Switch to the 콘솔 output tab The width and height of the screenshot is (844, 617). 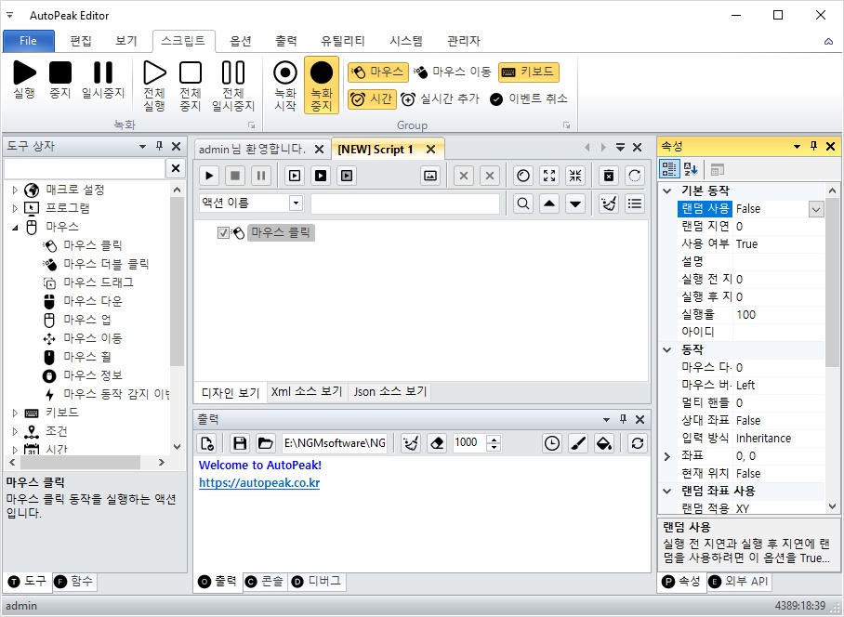[x=264, y=582]
